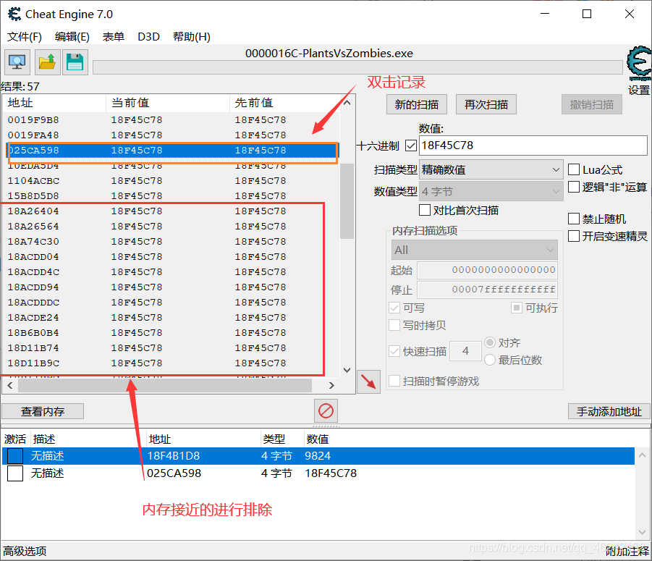The image size is (652, 561).
Task: Click the 起始 start address field
Action: coord(487,270)
